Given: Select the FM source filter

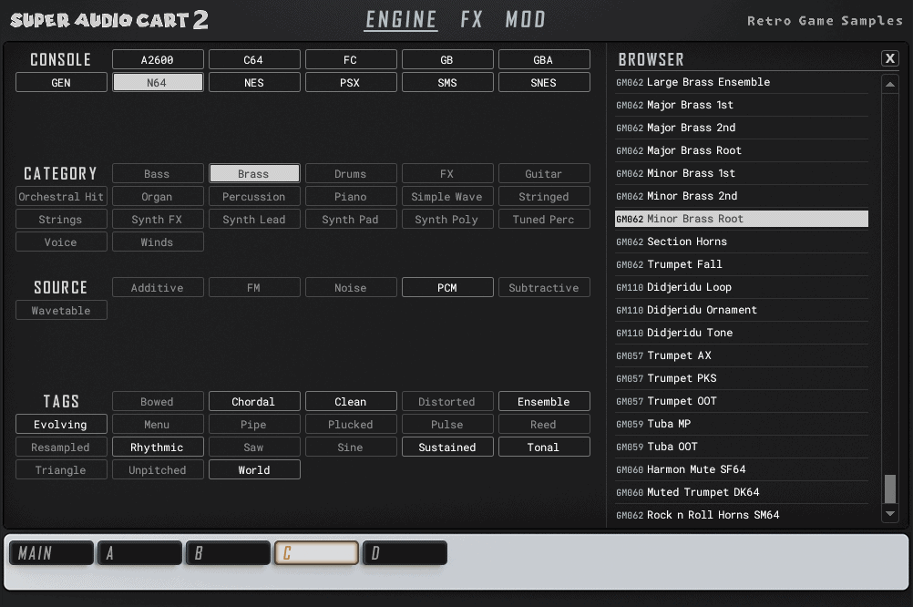Looking at the screenshot, I should click(x=254, y=287).
